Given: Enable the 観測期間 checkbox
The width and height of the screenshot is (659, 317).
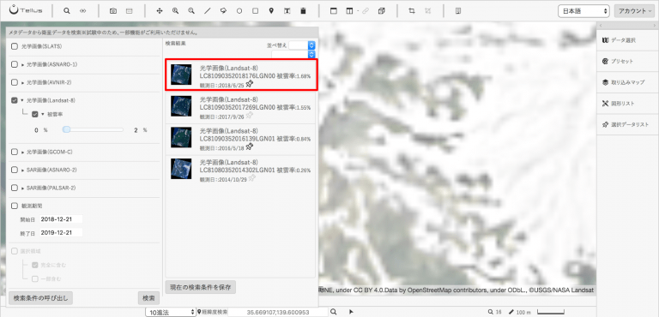Looking at the screenshot, I should [15, 206].
